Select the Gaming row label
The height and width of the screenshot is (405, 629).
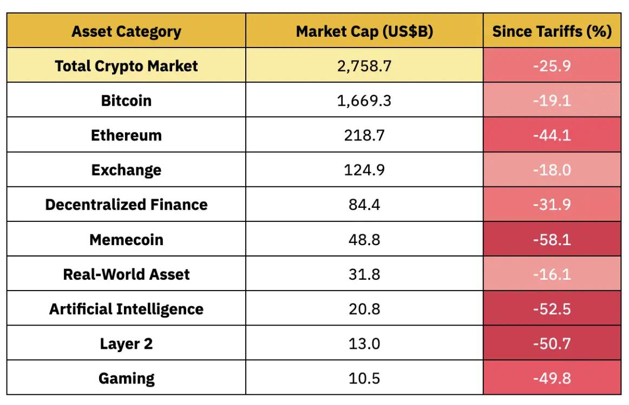coord(126,378)
